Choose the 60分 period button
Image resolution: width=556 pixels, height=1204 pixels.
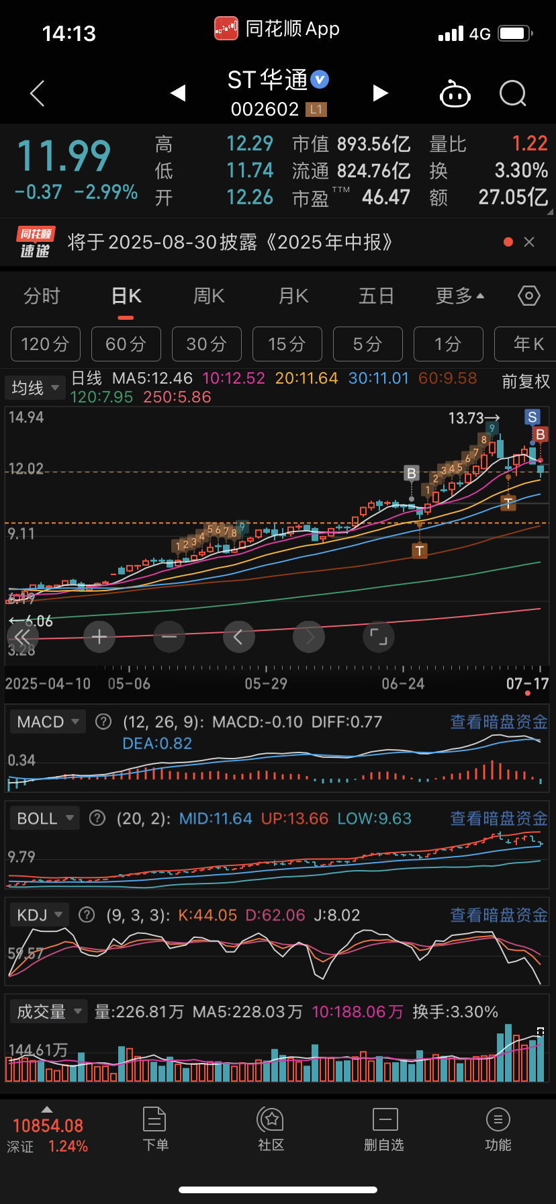(x=126, y=344)
